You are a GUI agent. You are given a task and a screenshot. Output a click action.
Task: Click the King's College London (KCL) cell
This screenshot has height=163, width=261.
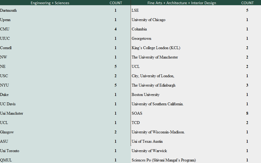pyautogui.click(x=156, y=48)
